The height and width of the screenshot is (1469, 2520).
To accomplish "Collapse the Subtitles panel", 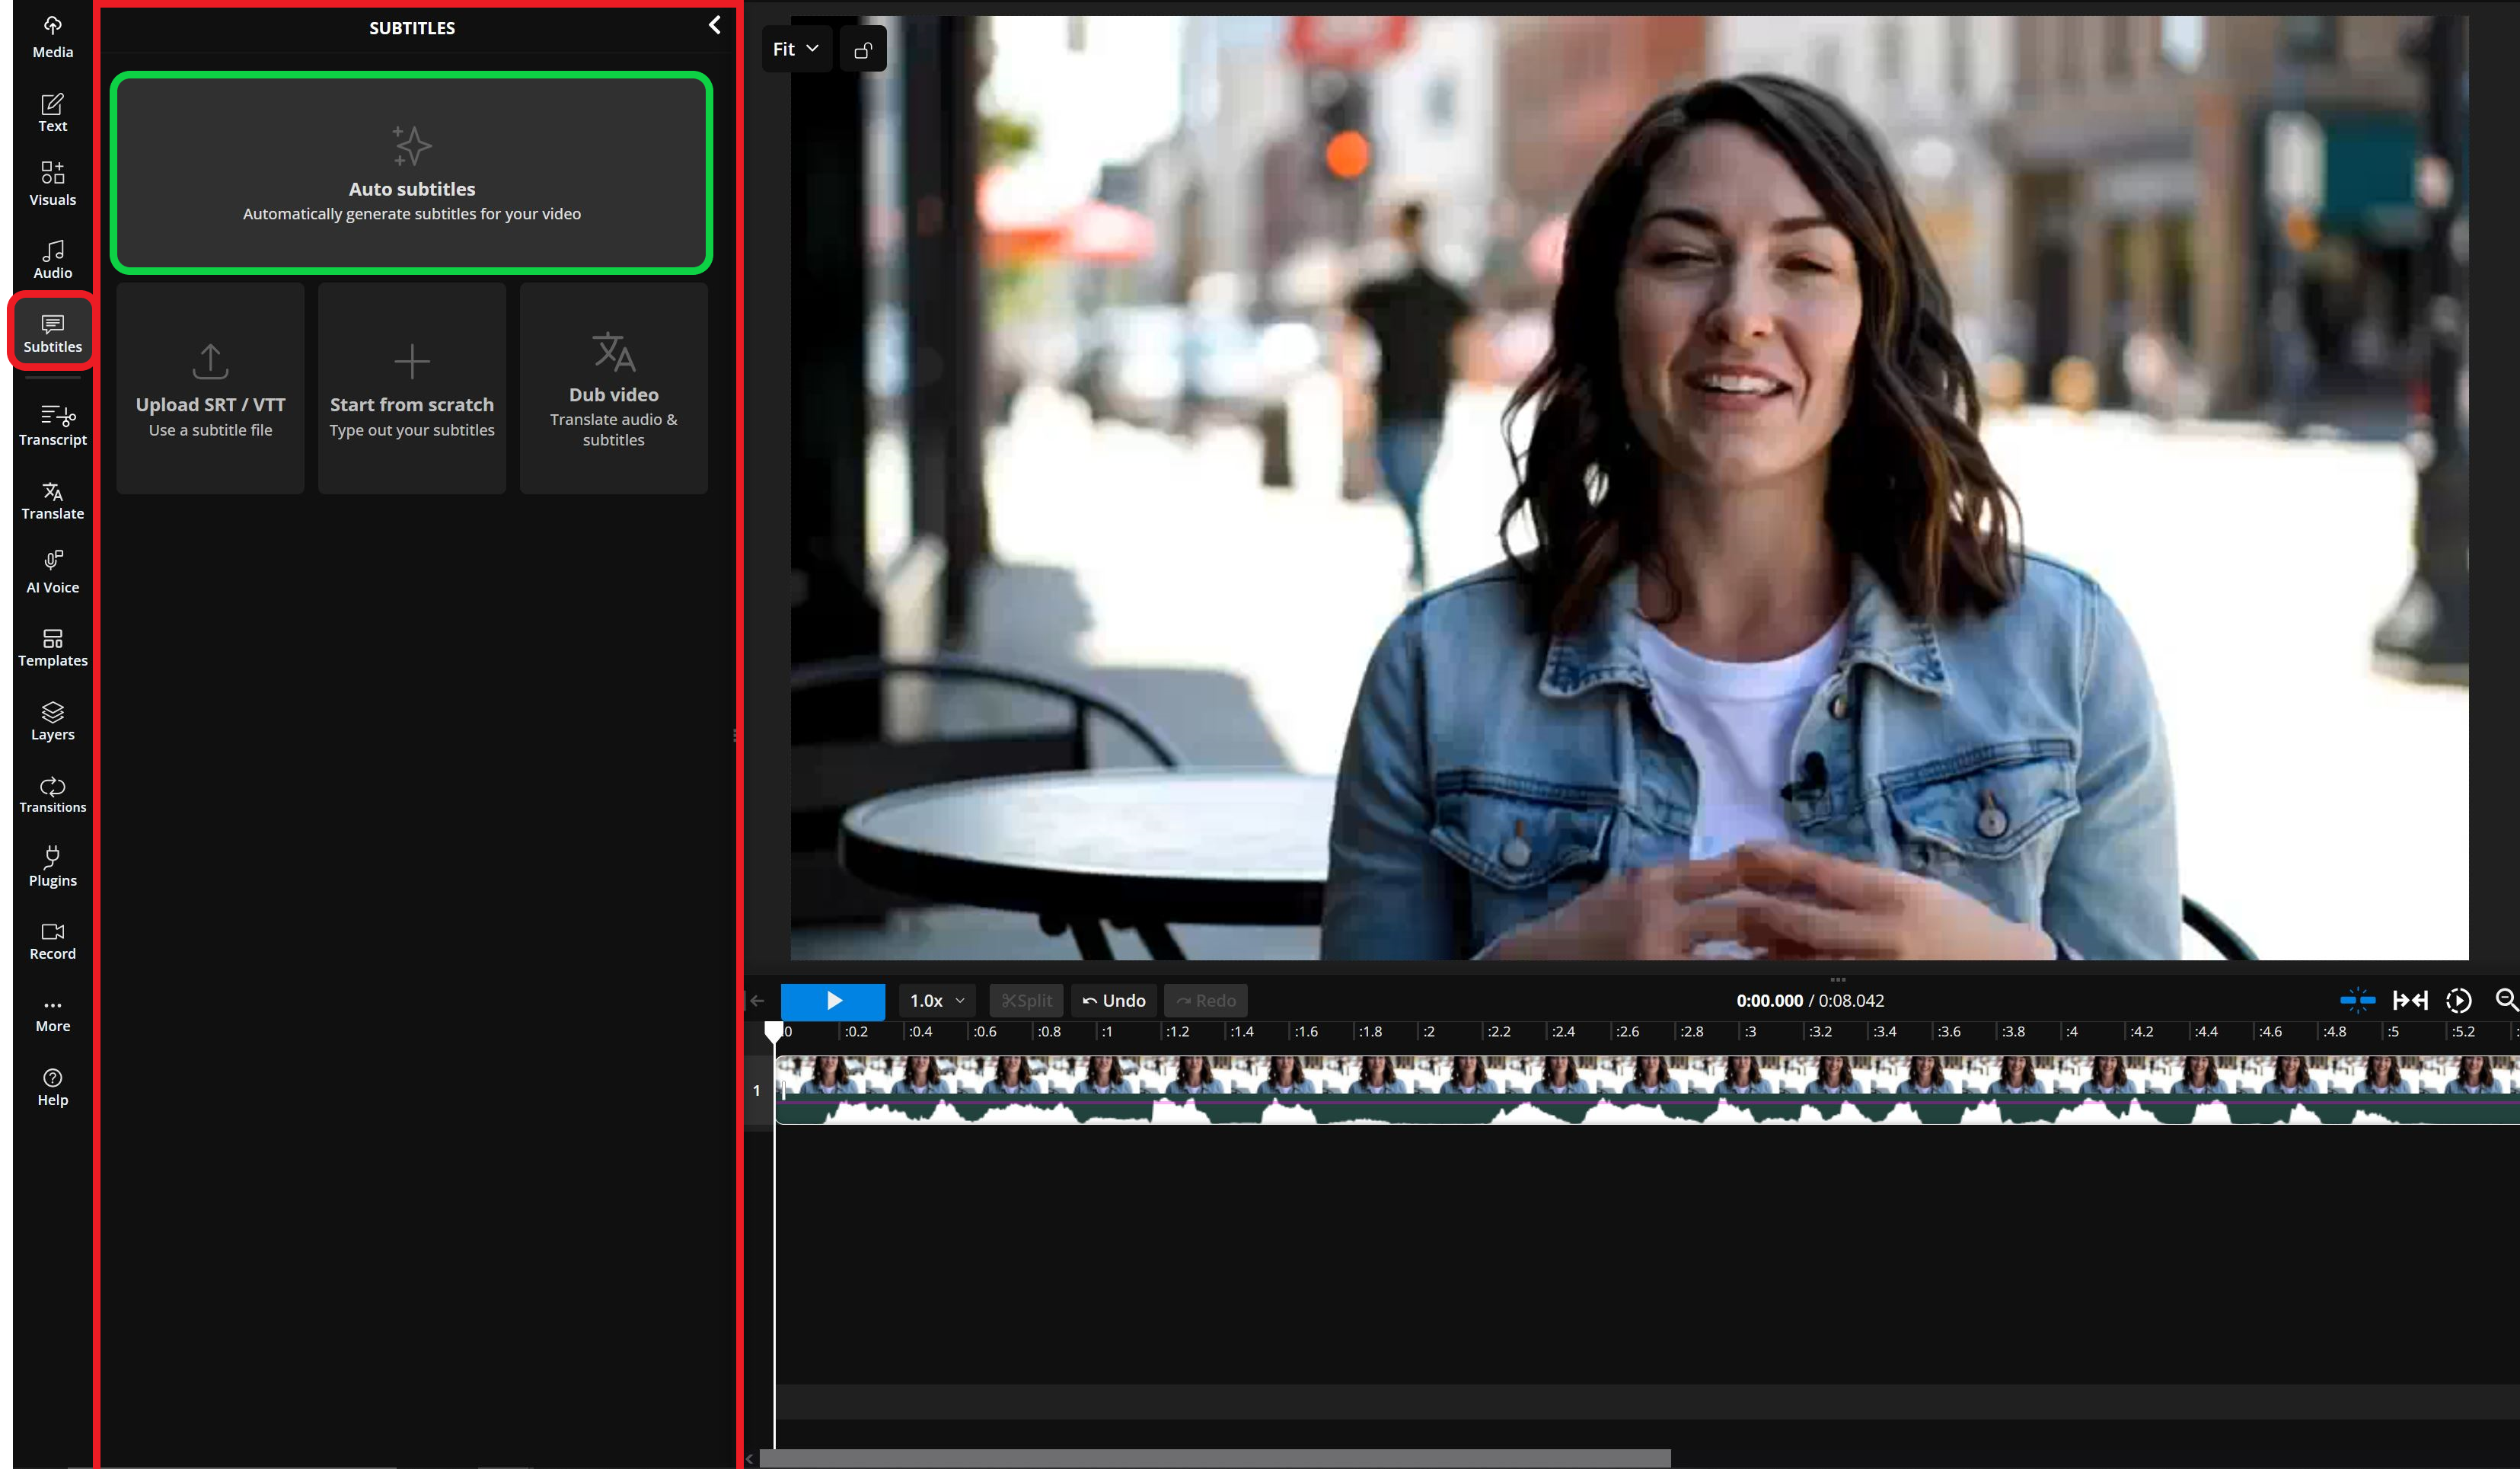I will coord(714,25).
